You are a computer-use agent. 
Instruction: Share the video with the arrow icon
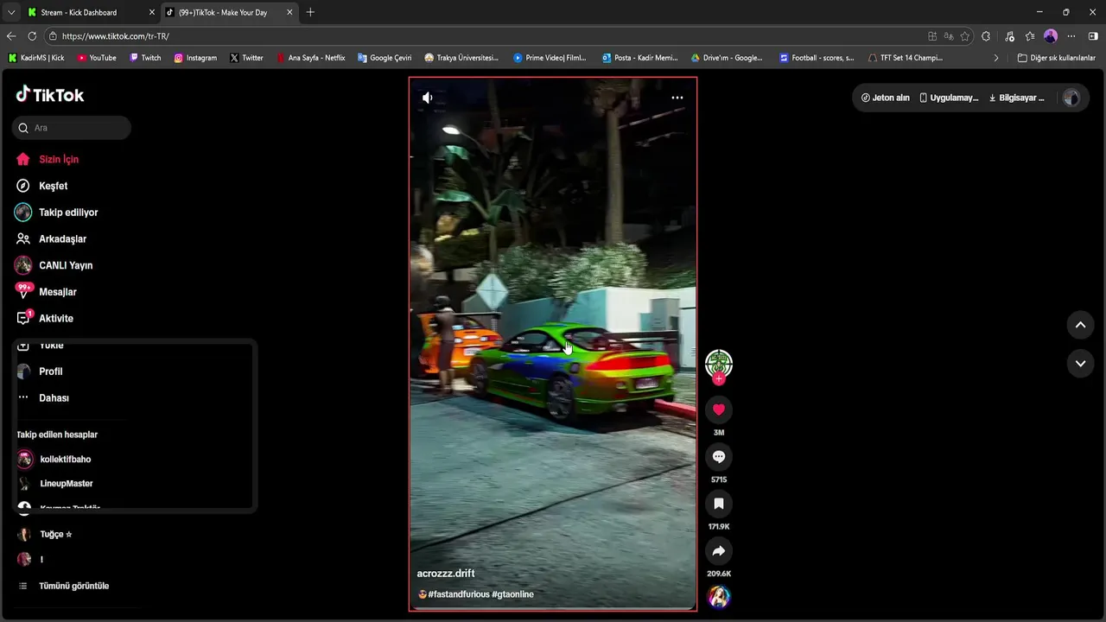pos(719,551)
